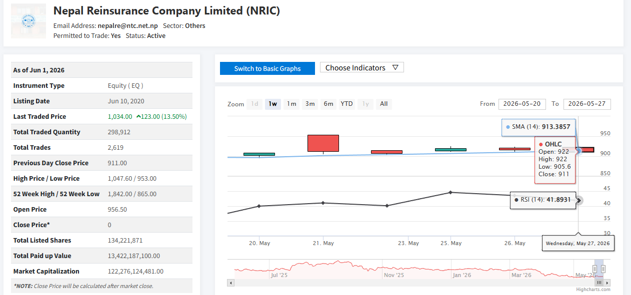This screenshot has width=631, height=295.
Task: Open the Choose Indicators dropdown
Action: click(362, 67)
